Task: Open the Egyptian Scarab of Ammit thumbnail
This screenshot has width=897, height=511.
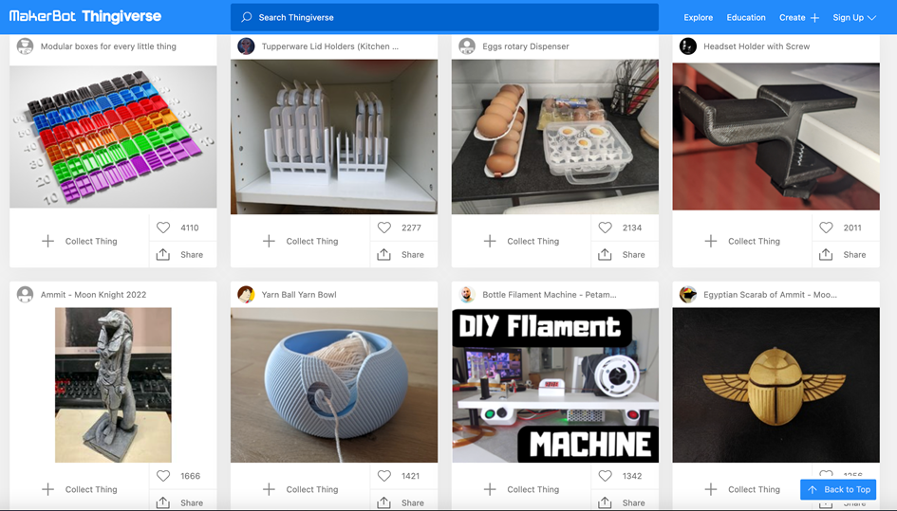Action: pyautogui.click(x=776, y=385)
